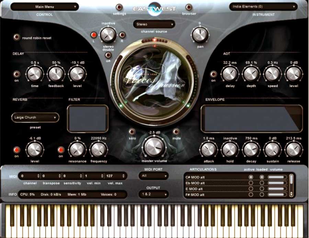Click the ADT speed knob

[272, 74]
